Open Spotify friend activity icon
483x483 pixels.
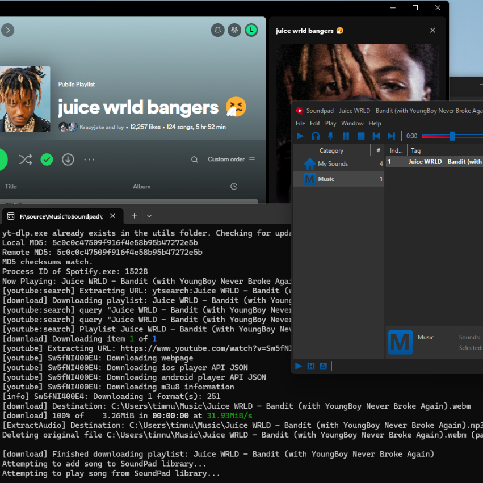click(234, 30)
